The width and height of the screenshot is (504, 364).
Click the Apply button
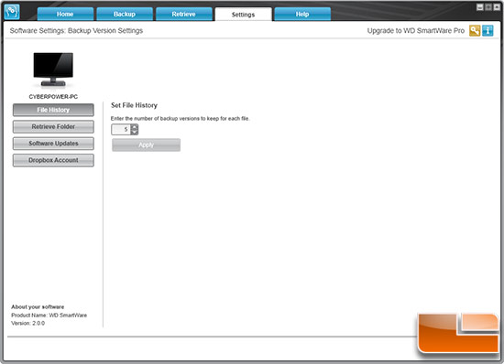click(x=147, y=145)
